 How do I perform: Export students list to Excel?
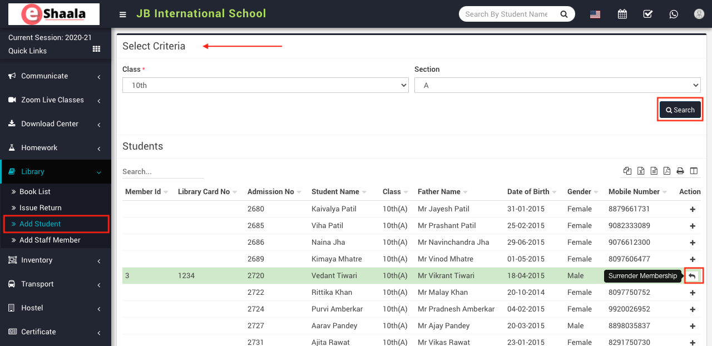[x=641, y=171]
